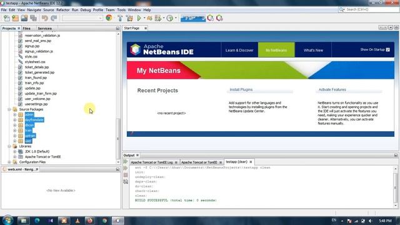
Task: Open the Learn & Discover tab
Action: pos(239,50)
